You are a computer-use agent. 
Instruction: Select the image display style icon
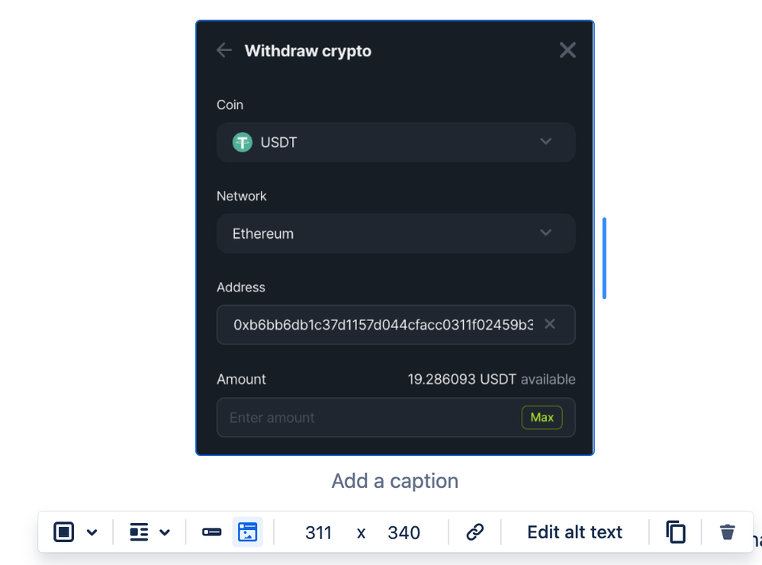point(64,532)
